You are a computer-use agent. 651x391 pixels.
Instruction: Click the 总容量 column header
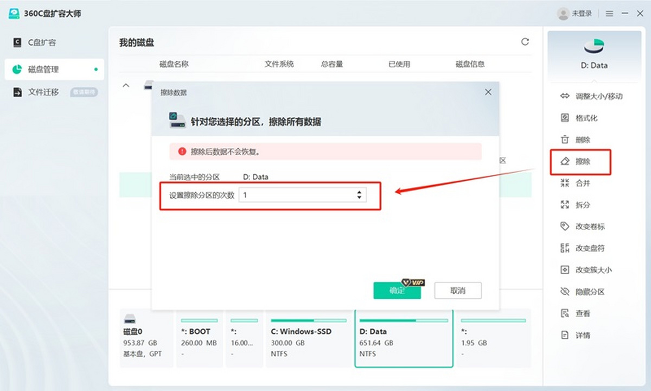332,64
